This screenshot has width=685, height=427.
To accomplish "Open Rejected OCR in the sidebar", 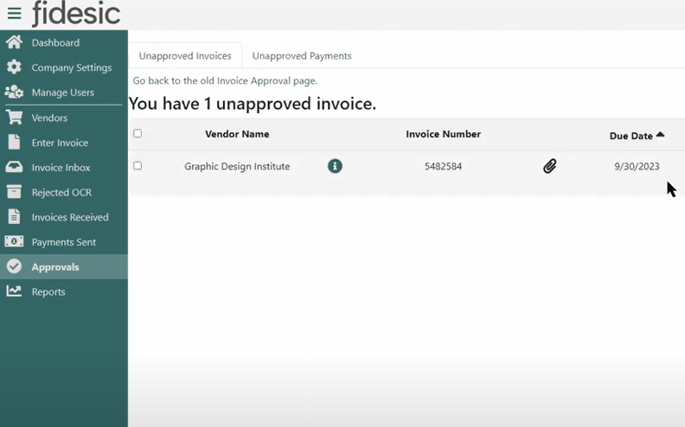I will 61,193.
